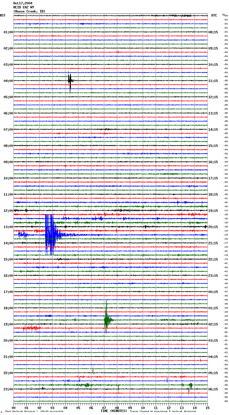Click the 14:00 MST time label

coord(8,243)
